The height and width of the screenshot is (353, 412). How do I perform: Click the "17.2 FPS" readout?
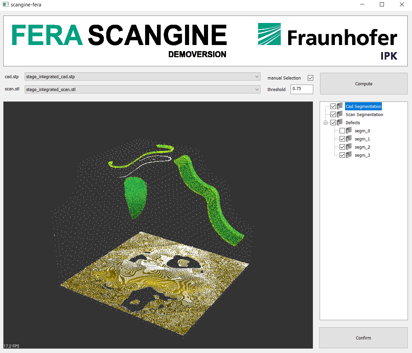tap(12, 346)
